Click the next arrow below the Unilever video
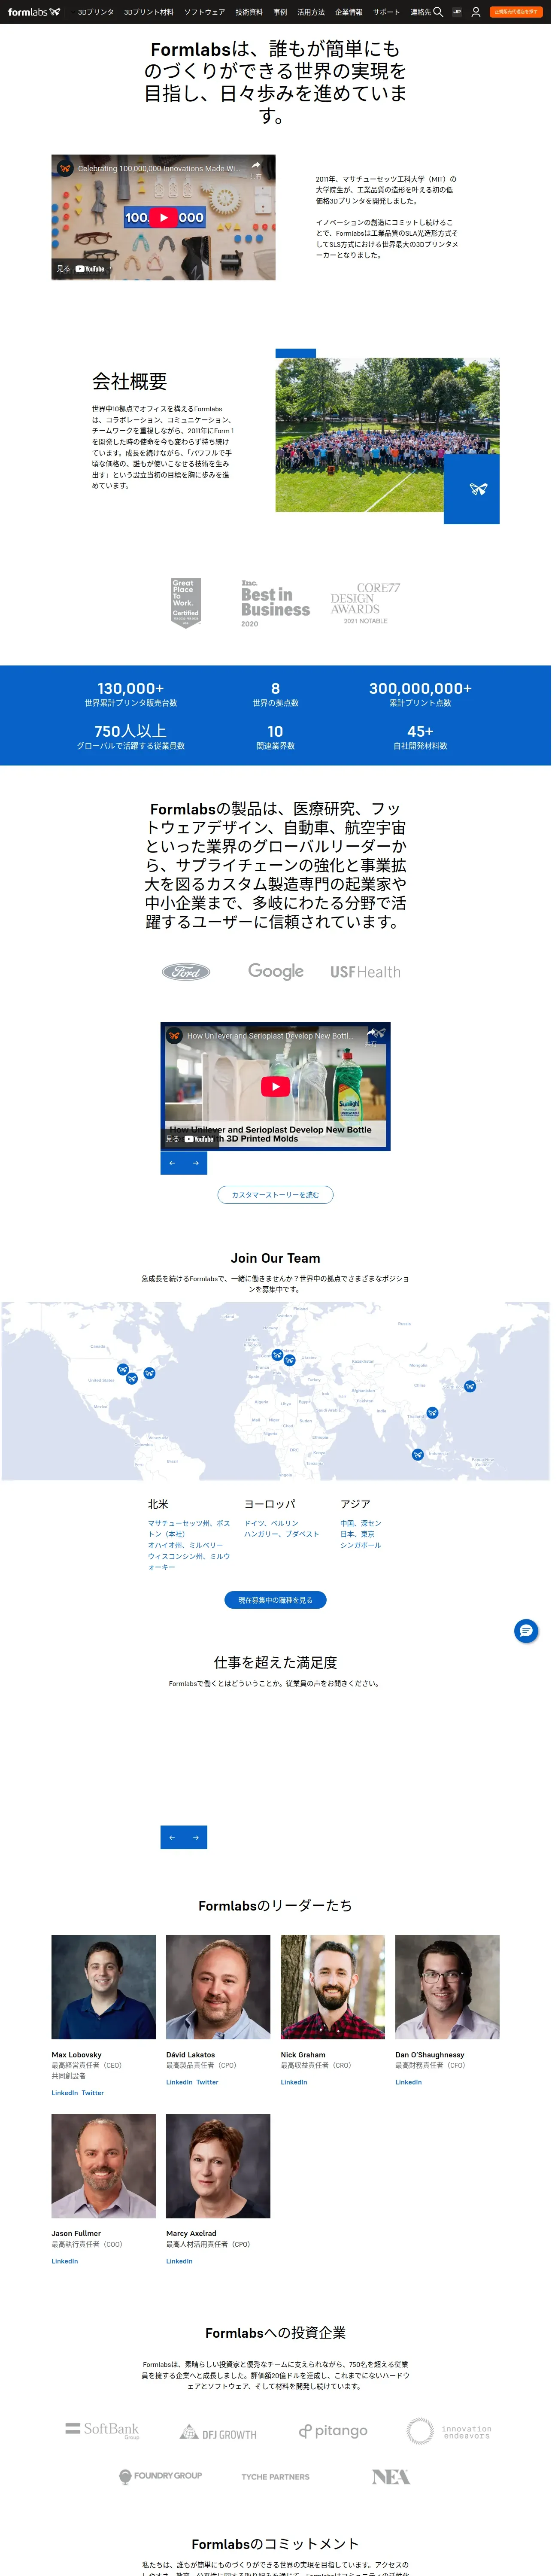This screenshot has width=558, height=2576. click(x=196, y=1163)
